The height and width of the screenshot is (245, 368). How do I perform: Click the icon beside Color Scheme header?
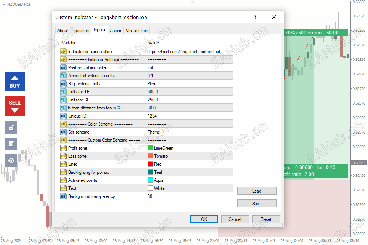coord(63,124)
